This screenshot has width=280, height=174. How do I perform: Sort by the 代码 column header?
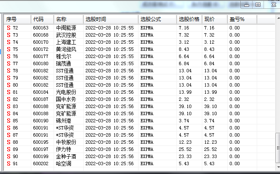[x=42, y=19]
